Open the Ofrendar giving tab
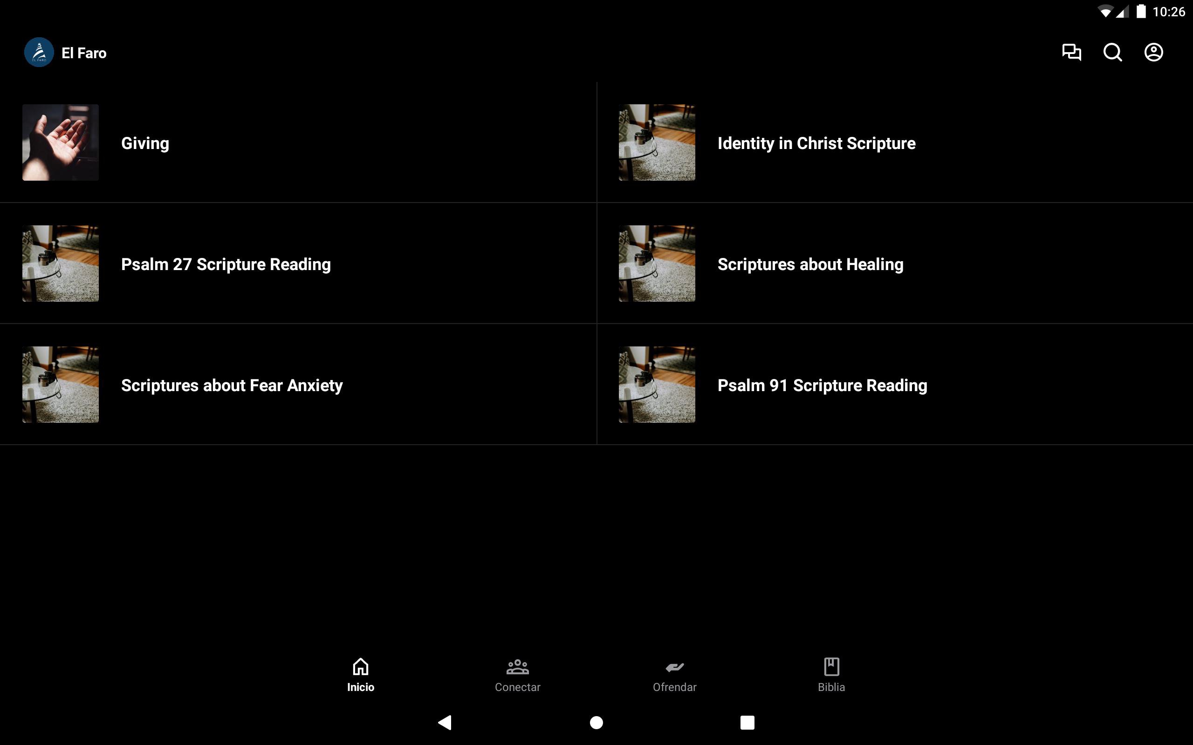The height and width of the screenshot is (745, 1193). pos(674,675)
